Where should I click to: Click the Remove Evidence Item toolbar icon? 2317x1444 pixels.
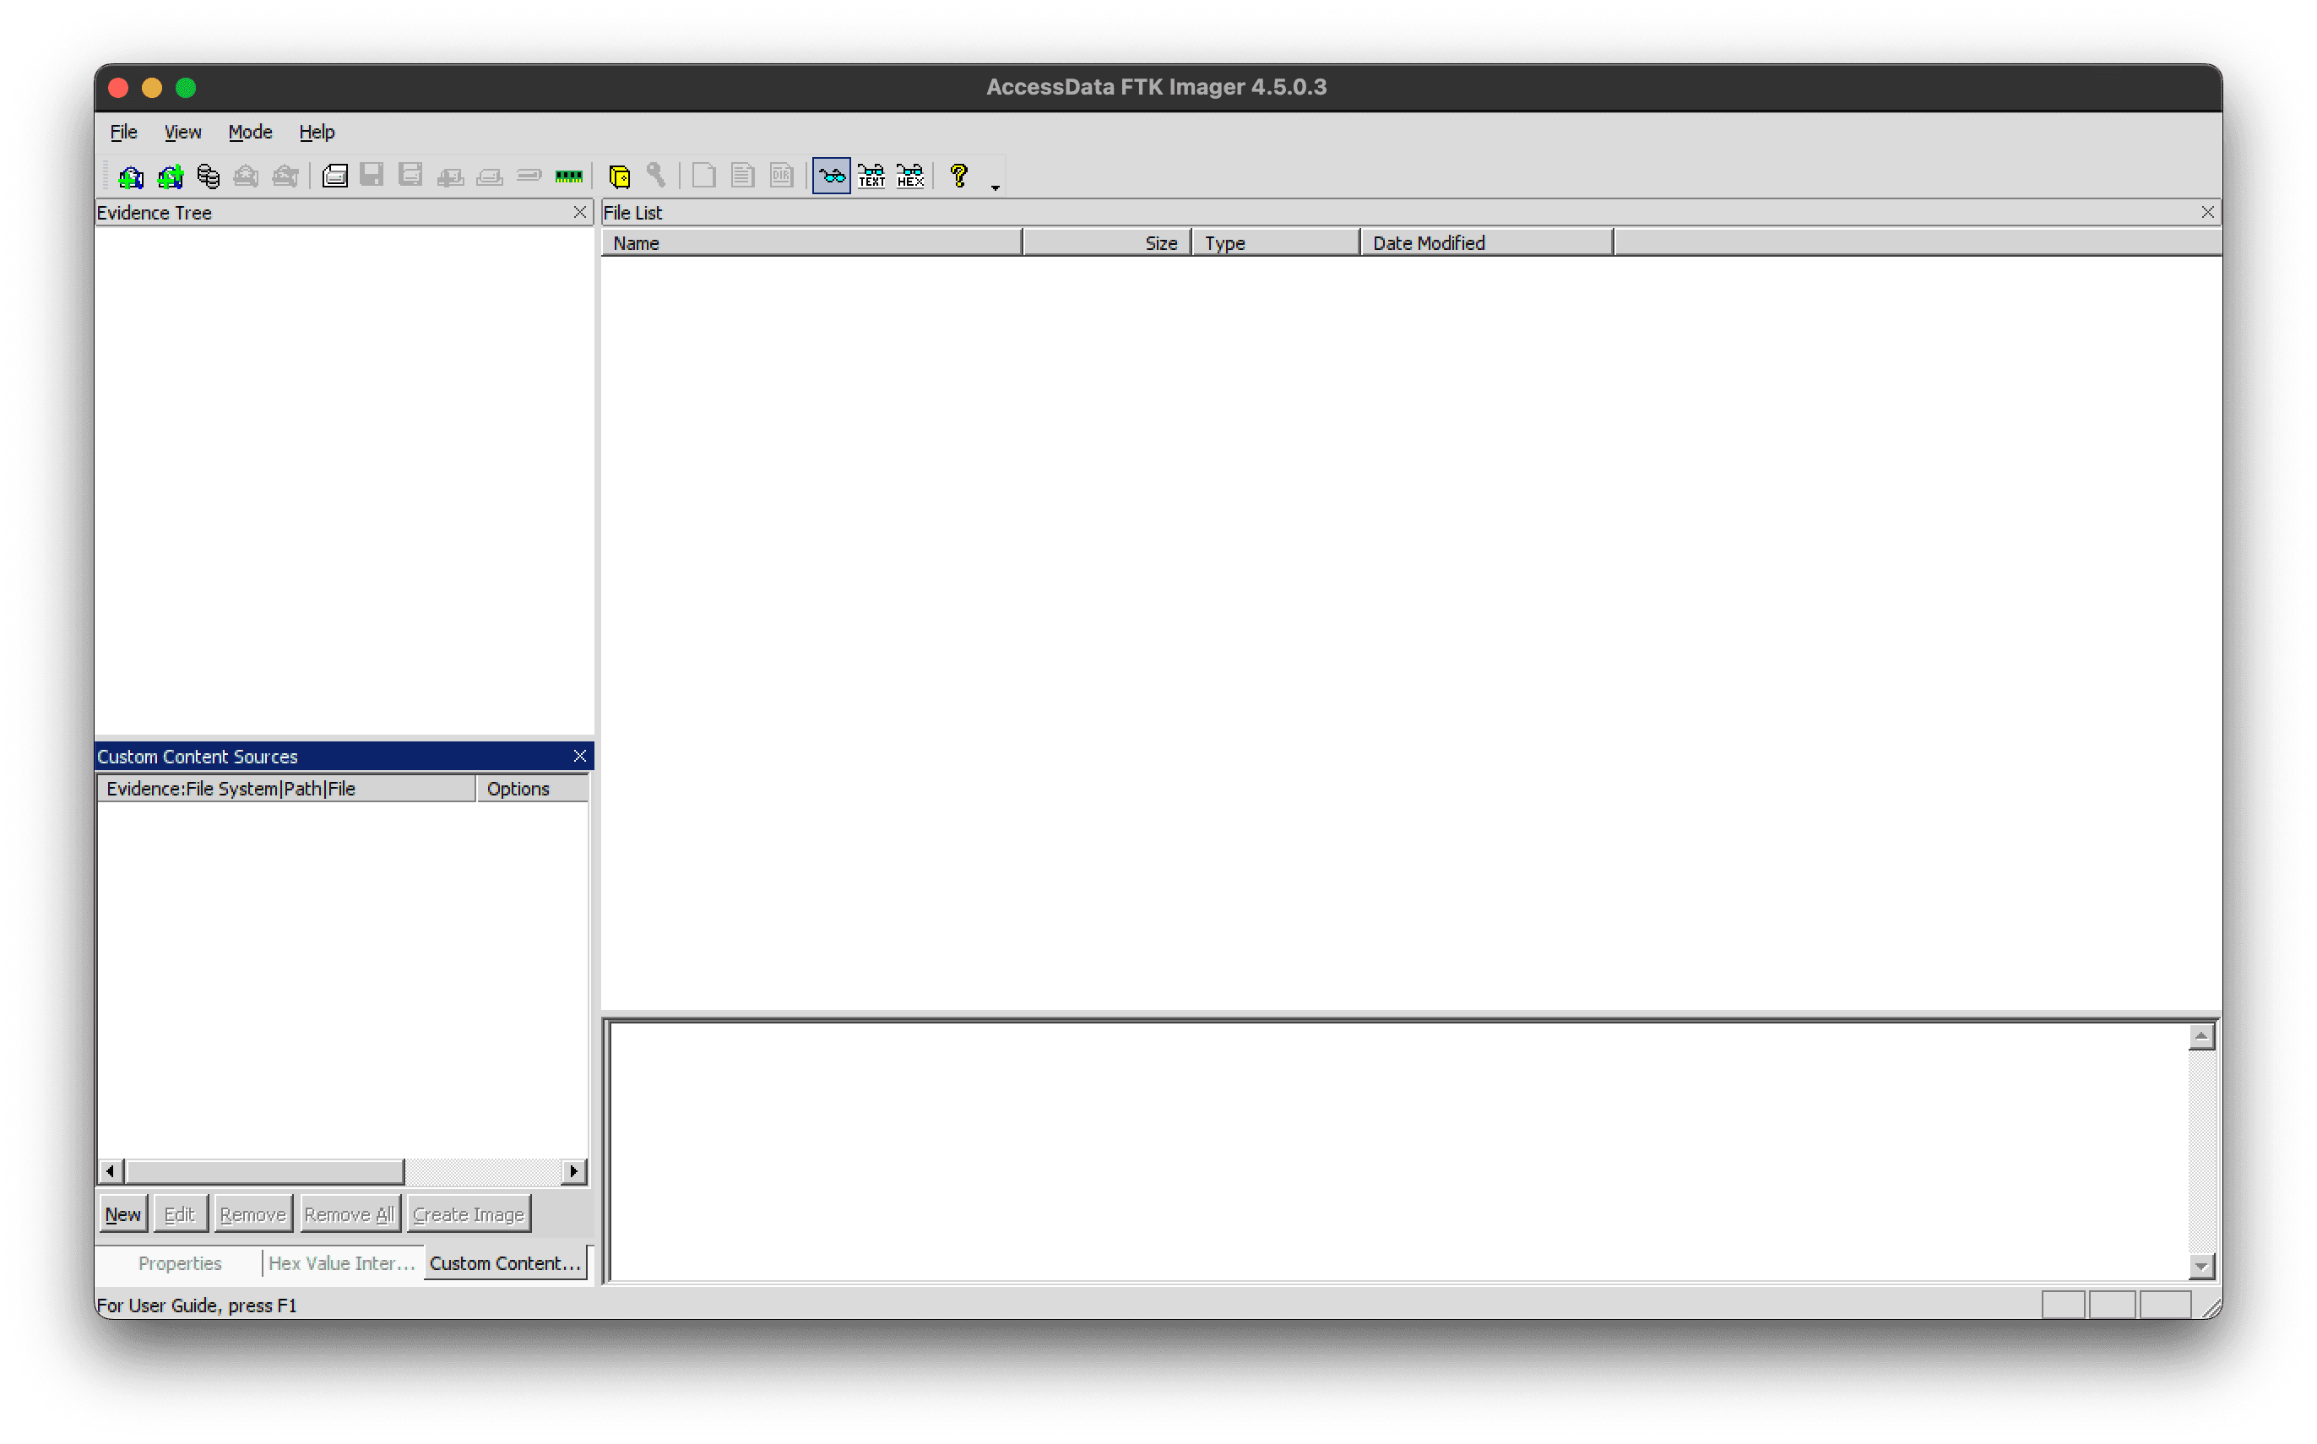click(247, 176)
